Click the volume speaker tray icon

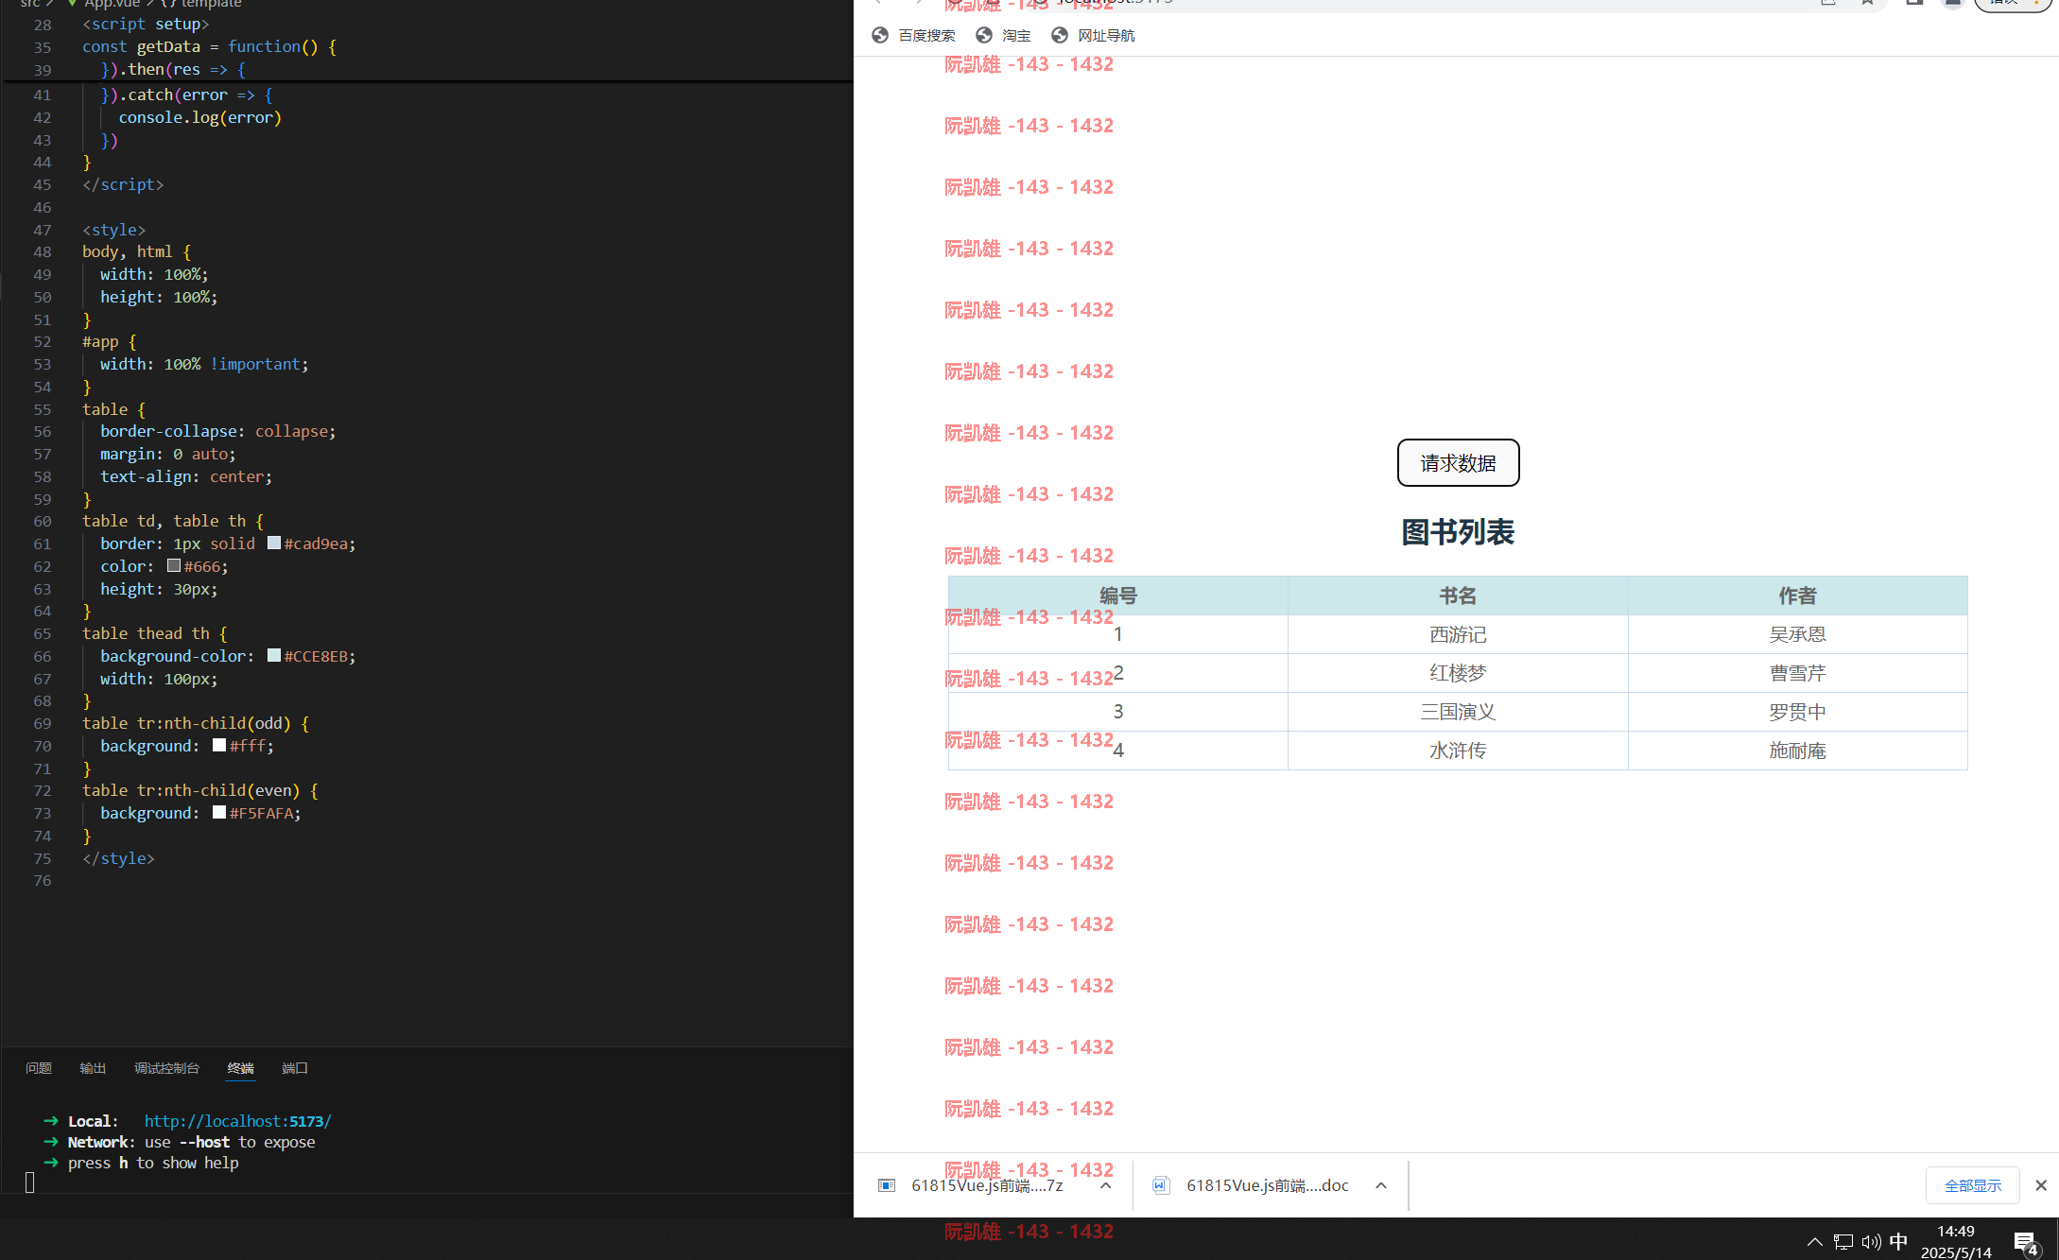coord(1871,1242)
